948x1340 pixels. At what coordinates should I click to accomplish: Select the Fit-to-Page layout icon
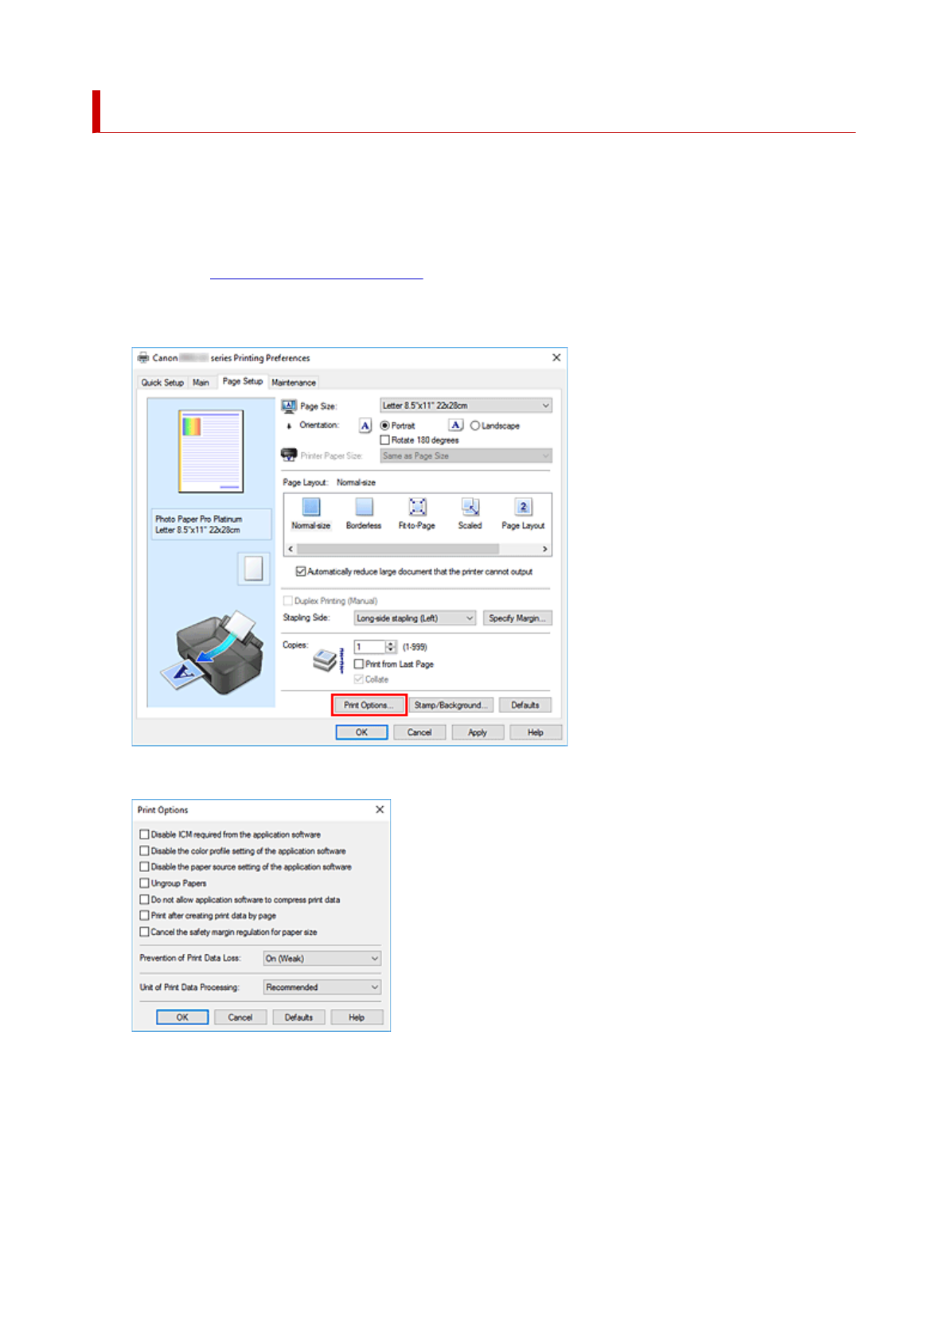tap(417, 507)
